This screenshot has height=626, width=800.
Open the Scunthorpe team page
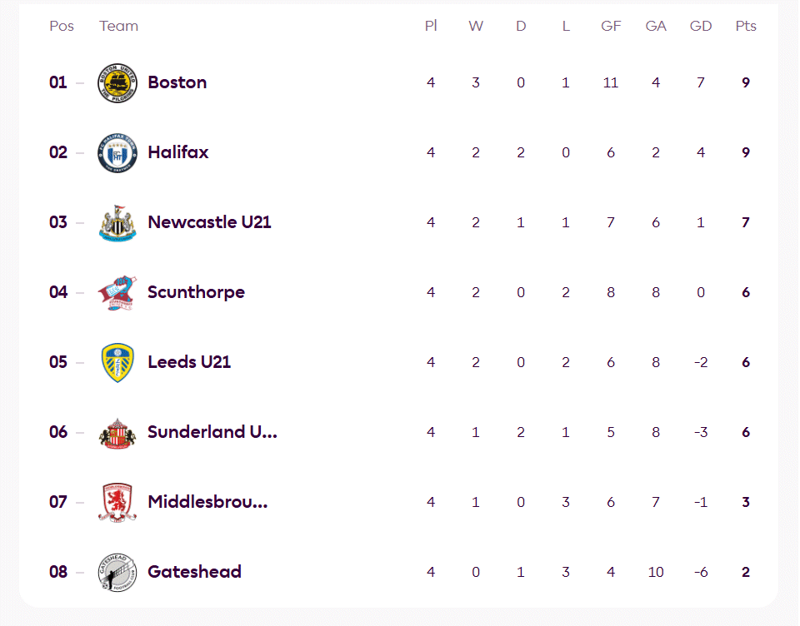coord(196,293)
